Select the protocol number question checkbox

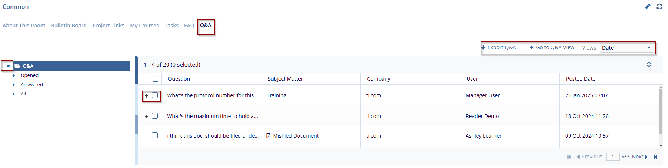[x=155, y=95]
